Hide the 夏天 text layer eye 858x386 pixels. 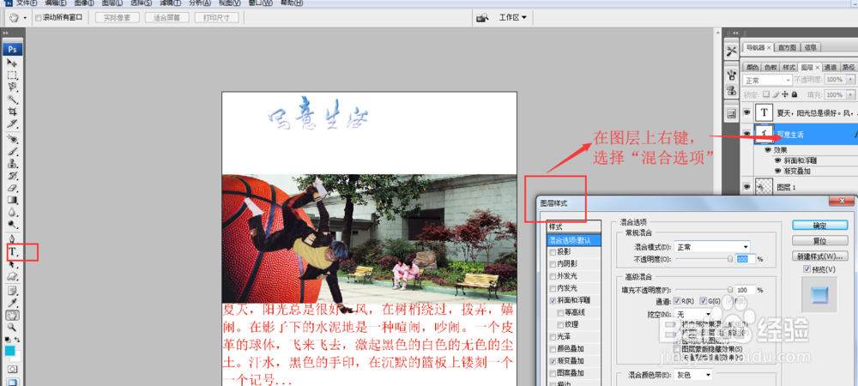746,112
